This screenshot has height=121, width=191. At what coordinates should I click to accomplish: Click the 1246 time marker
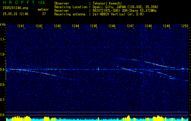(112, 26)
